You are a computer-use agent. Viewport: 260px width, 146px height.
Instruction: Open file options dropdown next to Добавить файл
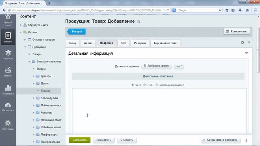click(x=179, y=66)
